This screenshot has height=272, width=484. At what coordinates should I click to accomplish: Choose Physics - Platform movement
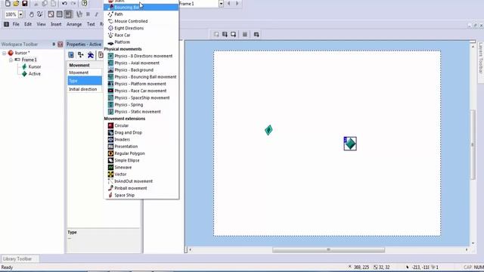click(x=141, y=84)
